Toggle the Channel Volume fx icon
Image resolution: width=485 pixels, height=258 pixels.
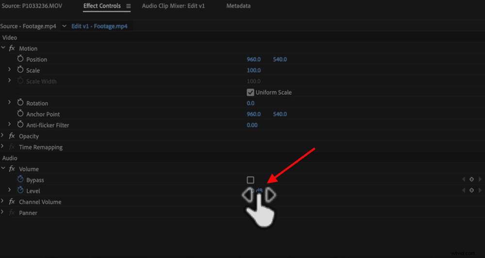point(12,202)
